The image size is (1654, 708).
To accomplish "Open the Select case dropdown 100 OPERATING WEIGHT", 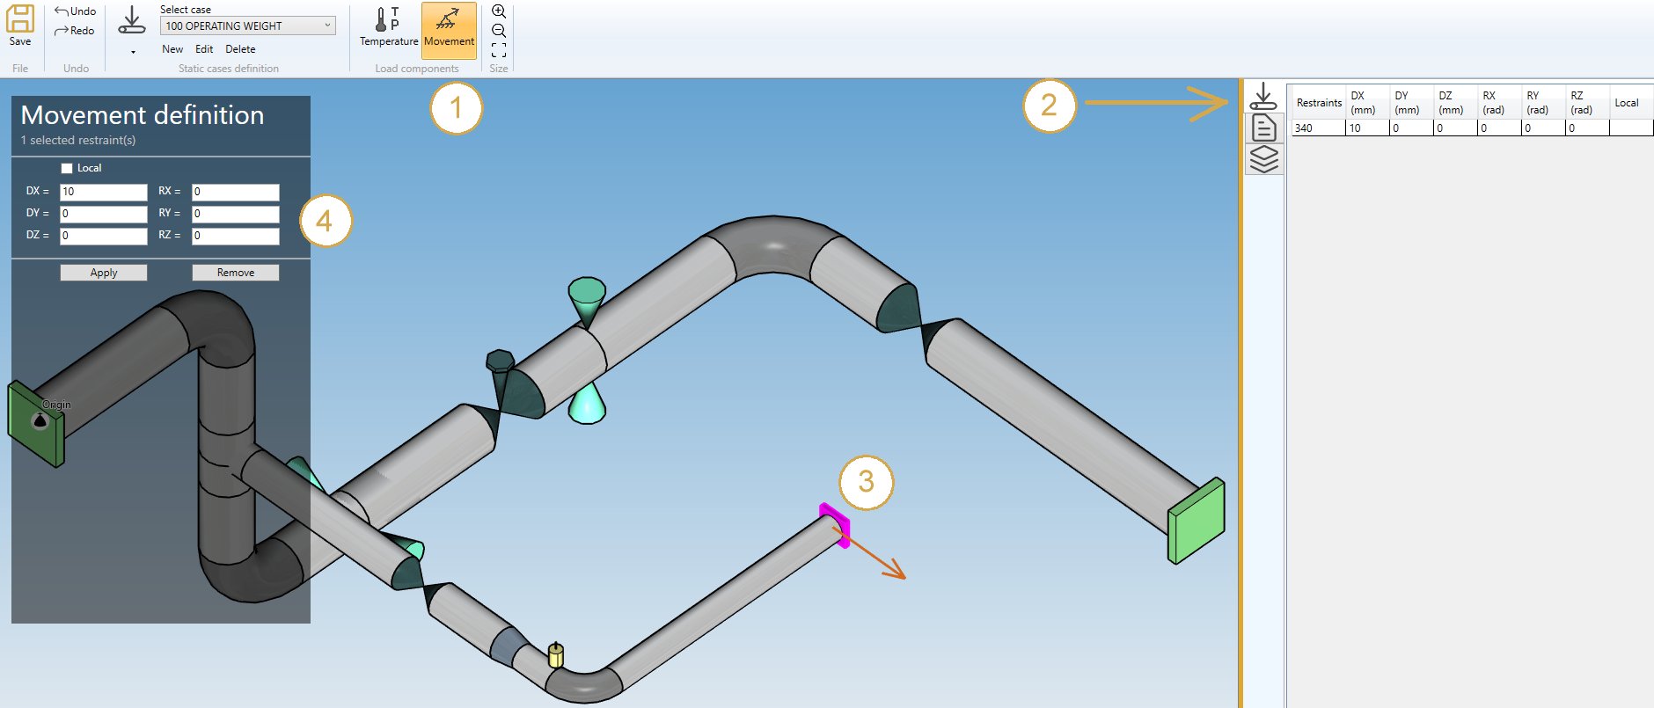I will point(248,26).
